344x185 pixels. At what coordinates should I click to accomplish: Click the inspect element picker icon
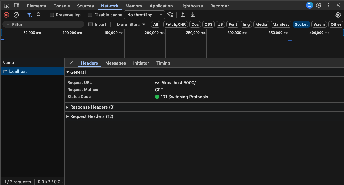(x=6, y=5)
